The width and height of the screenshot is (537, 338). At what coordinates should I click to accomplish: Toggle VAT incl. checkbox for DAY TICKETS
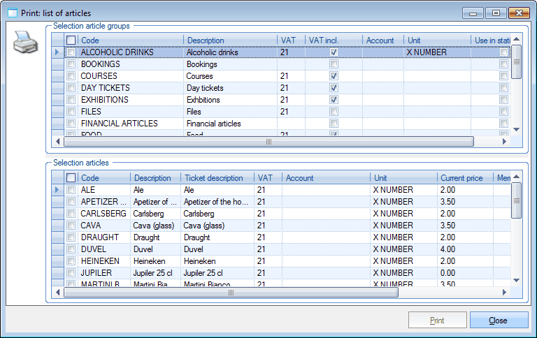point(334,88)
